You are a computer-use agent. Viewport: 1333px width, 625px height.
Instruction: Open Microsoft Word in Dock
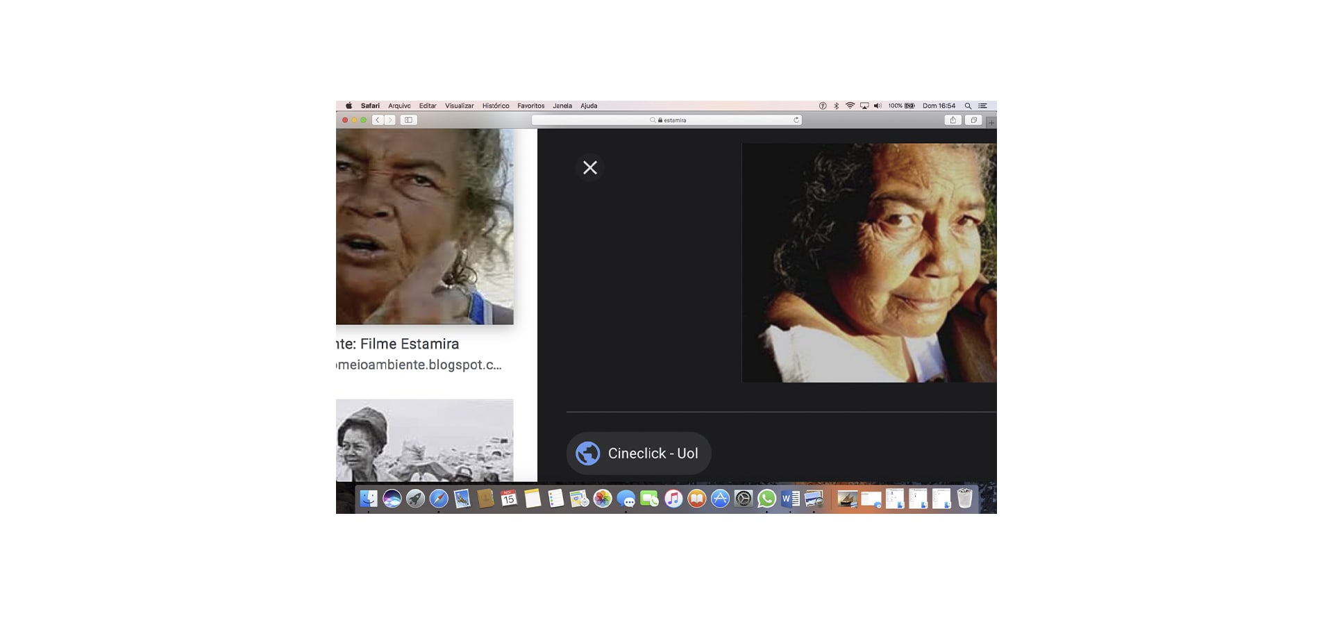coord(790,499)
